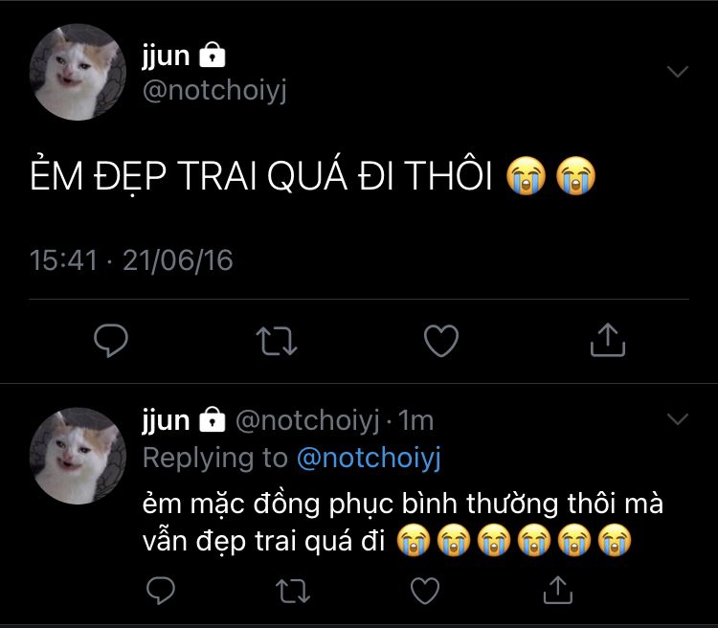
Task: Open options chevron on reply tweet
Action: 678,418
